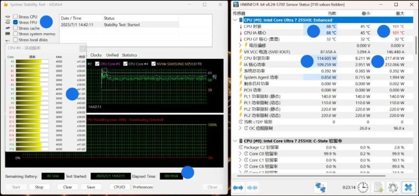Switch to the Clocks tab

coord(96,55)
